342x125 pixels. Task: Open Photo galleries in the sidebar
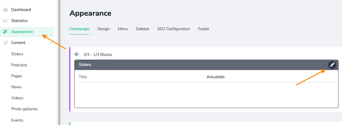(24, 109)
